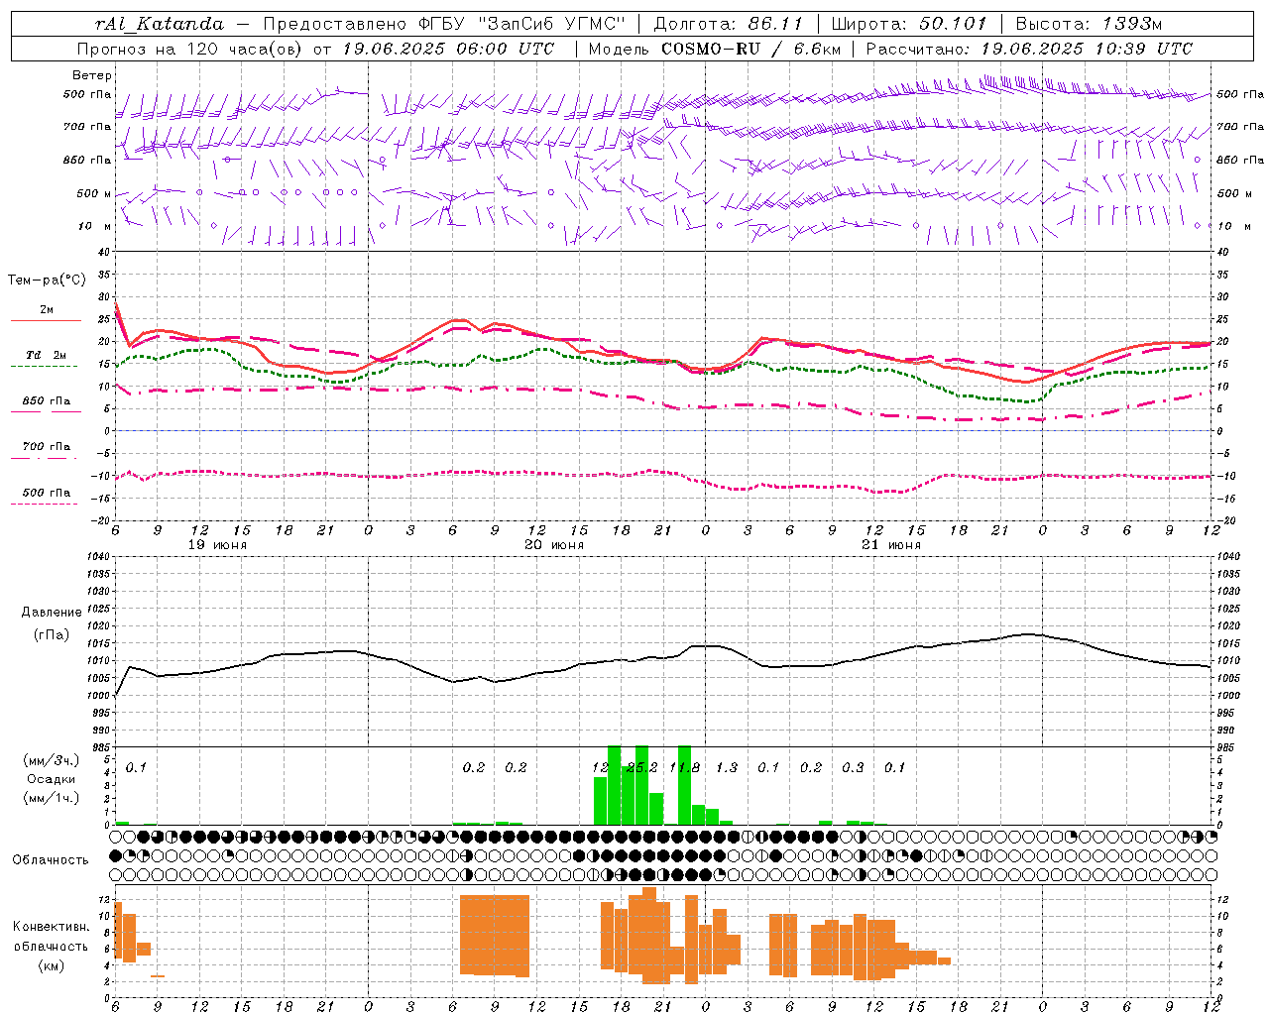Click the longitude value Долгота: 86.11
This screenshot has height=1015, width=1269.
[x=728, y=24]
